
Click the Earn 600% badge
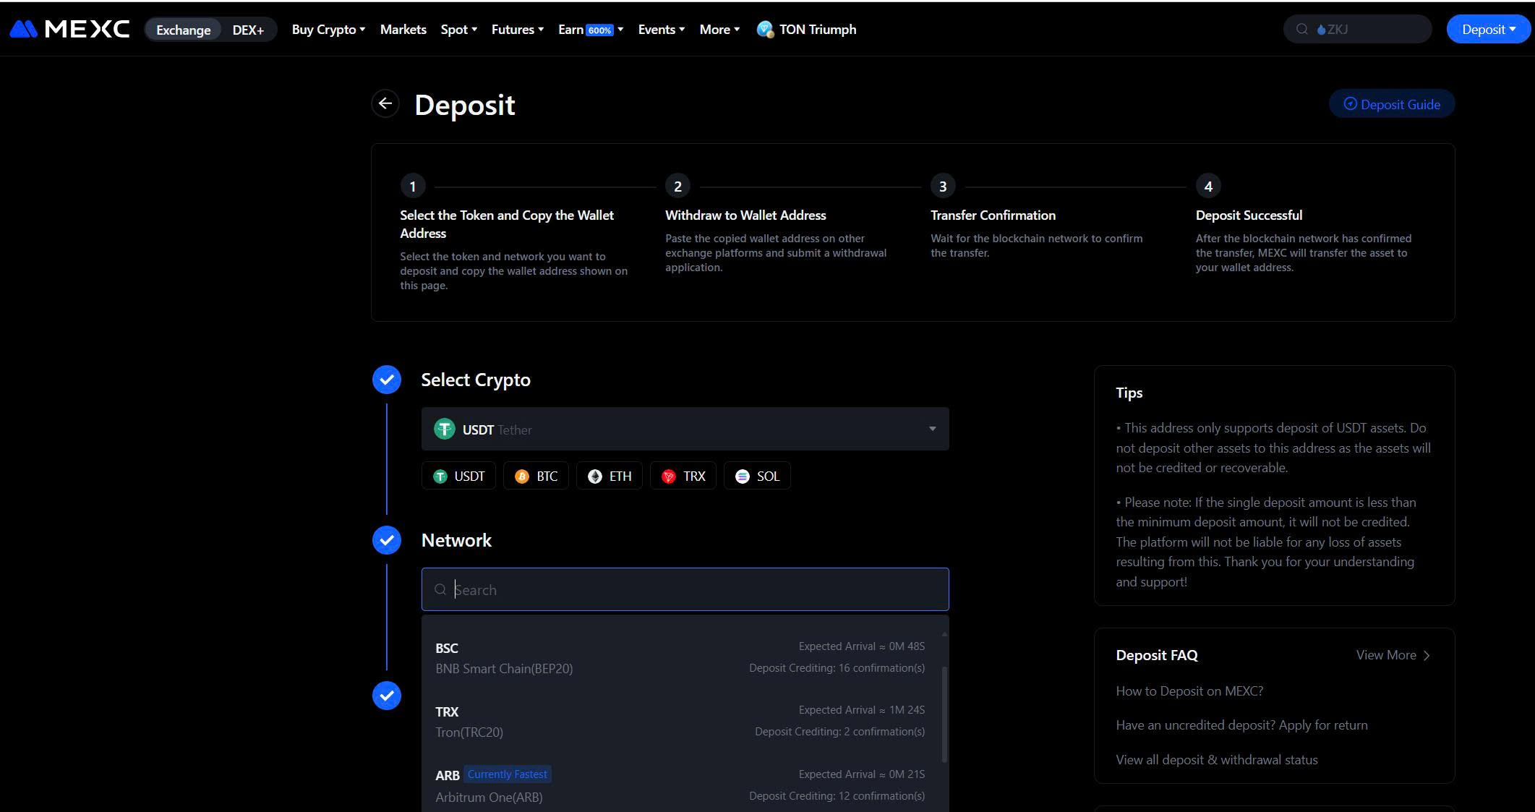tap(599, 30)
